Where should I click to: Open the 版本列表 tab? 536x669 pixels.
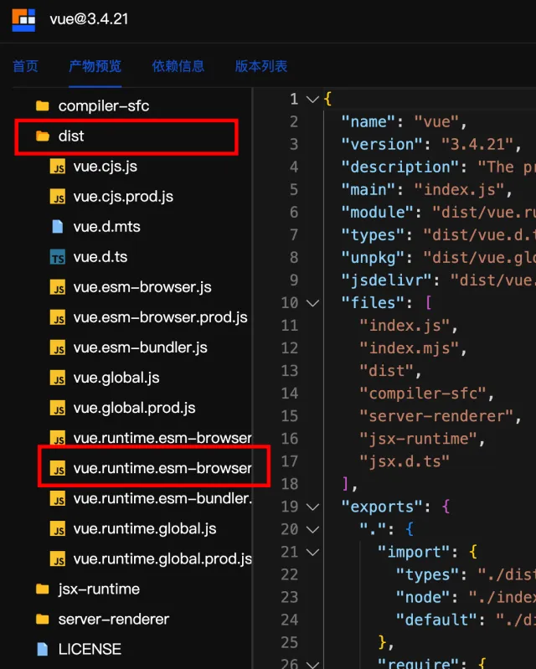[261, 66]
